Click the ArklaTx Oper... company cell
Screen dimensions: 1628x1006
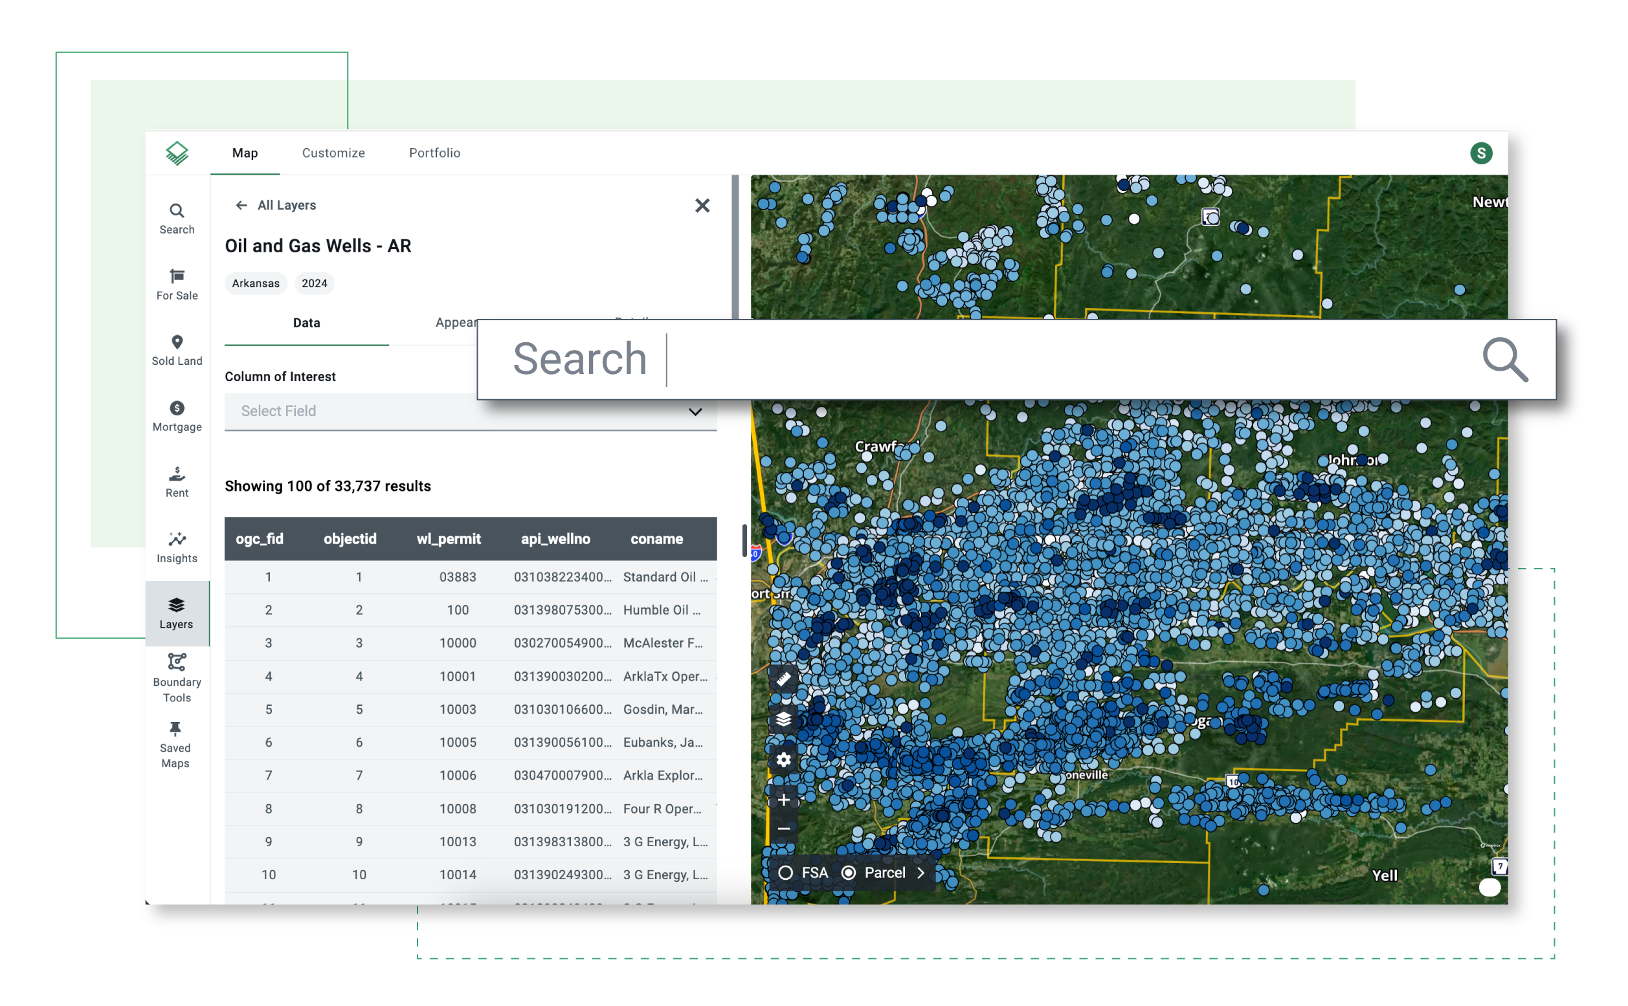point(665,677)
